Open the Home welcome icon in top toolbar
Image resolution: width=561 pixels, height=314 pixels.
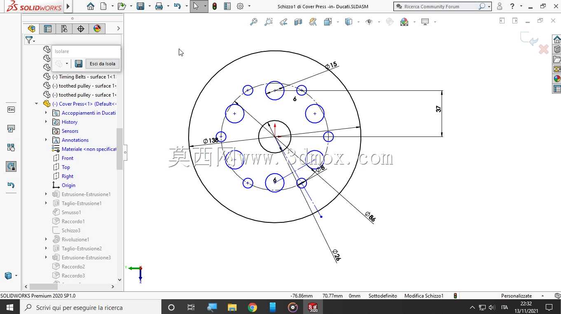pos(91,6)
